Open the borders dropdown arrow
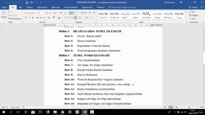The image size is (205, 115). (94, 18)
